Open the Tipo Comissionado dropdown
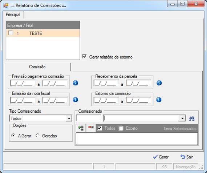Image resolution: width=207 pixels, height=173 pixels. (69, 118)
